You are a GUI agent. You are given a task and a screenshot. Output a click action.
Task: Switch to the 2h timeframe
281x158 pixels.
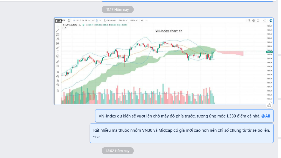tap(78, 20)
